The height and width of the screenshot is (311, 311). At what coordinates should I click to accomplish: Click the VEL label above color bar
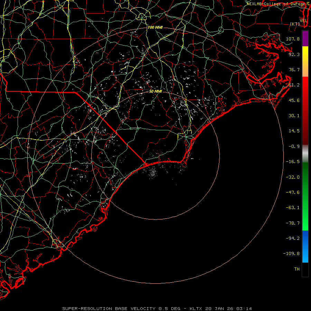pyautogui.click(x=303, y=21)
